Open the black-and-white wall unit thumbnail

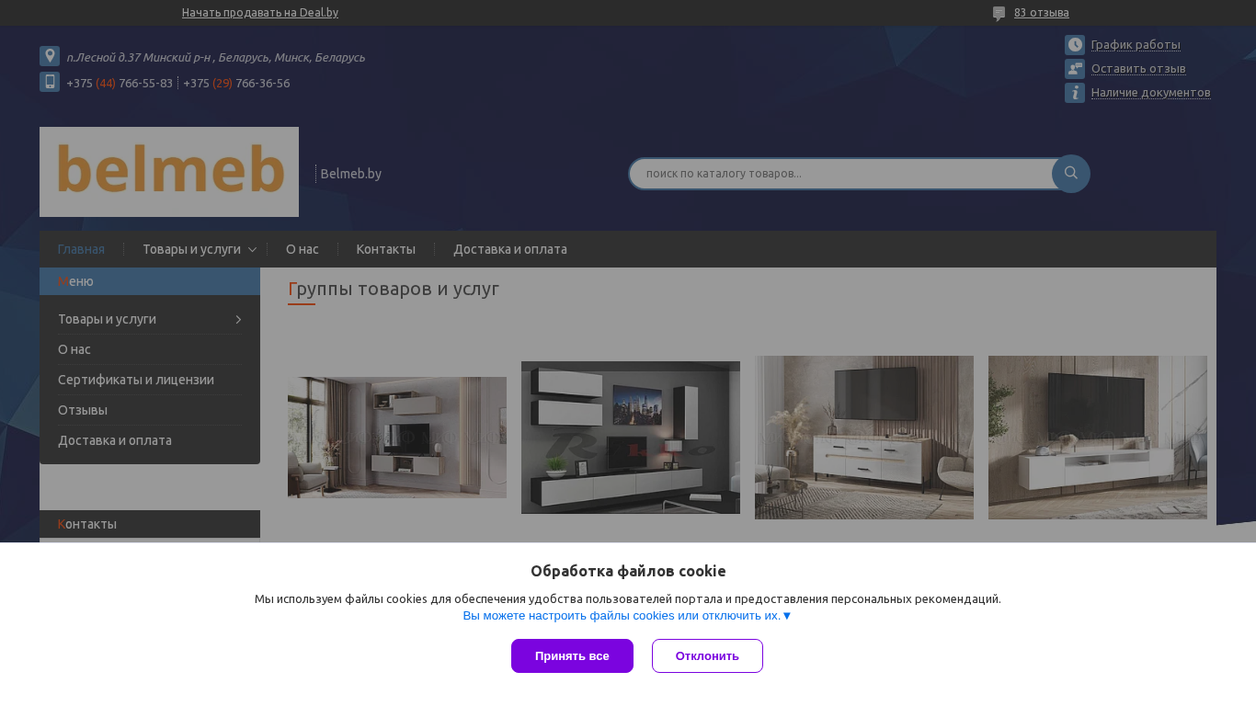(x=631, y=438)
